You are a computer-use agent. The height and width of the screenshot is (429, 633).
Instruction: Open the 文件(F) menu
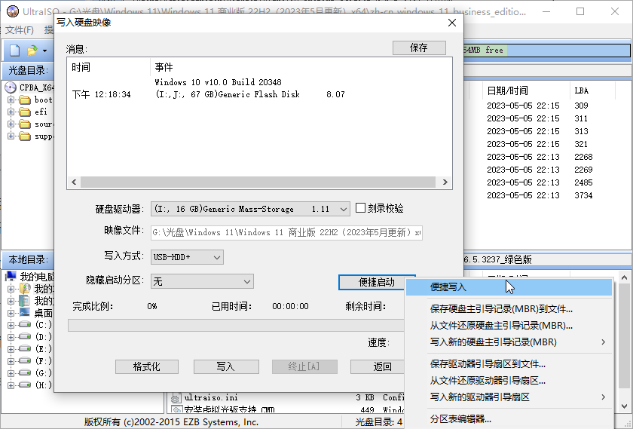click(x=20, y=30)
